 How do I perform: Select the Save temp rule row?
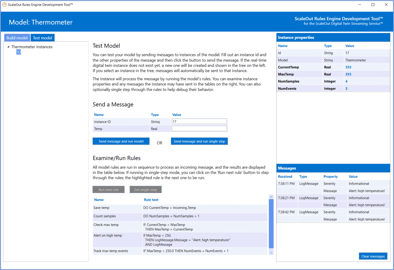pyautogui.click(x=180, y=208)
